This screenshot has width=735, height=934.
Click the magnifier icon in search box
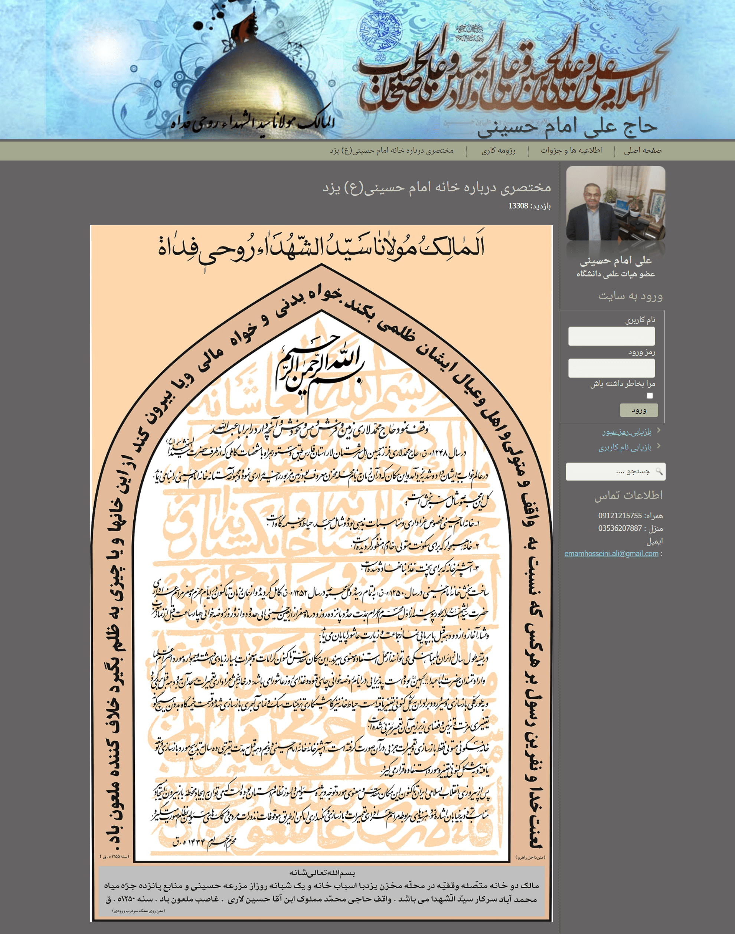[x=659, y=471]
